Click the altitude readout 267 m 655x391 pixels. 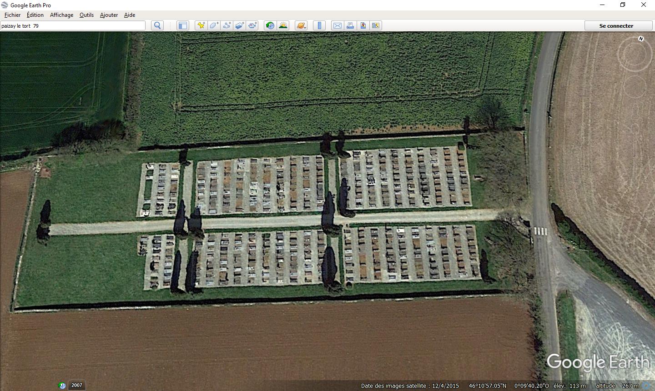click(x=630, y=386)
